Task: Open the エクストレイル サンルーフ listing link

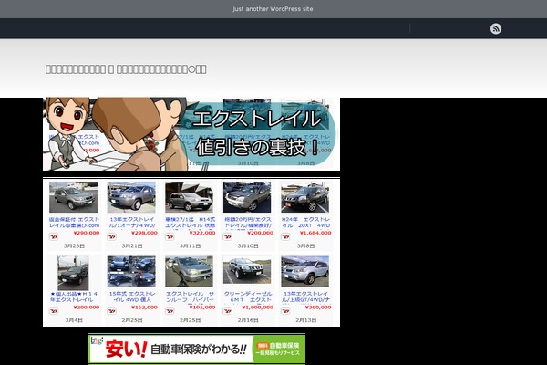Action: (190, 297)
